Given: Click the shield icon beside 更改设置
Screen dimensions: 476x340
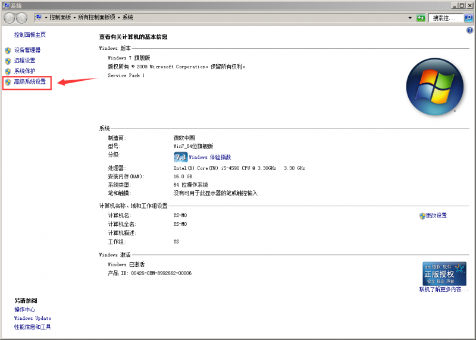Looking at the screenshot, I should 422,216.
